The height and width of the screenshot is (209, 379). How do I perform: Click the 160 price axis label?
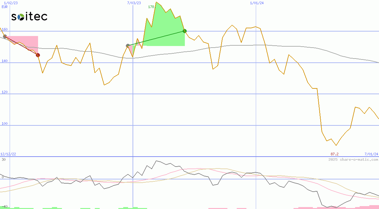(x=4, y=29)
